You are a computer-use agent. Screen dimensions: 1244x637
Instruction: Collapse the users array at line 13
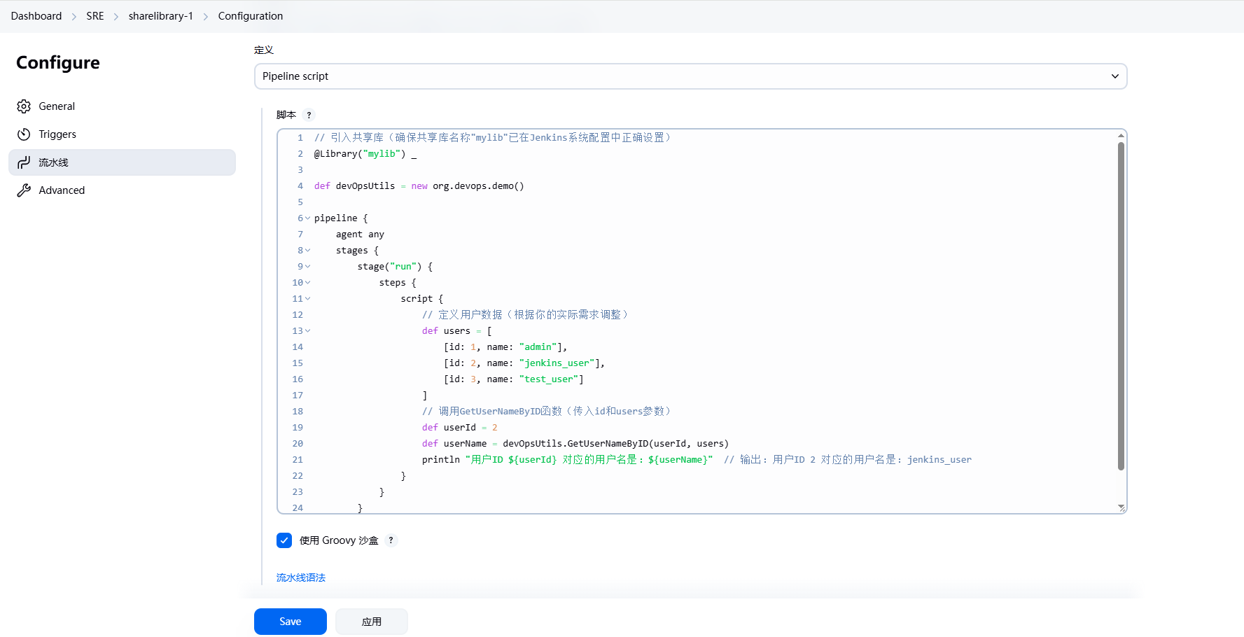pyautogui.click(x=307, y=331)
